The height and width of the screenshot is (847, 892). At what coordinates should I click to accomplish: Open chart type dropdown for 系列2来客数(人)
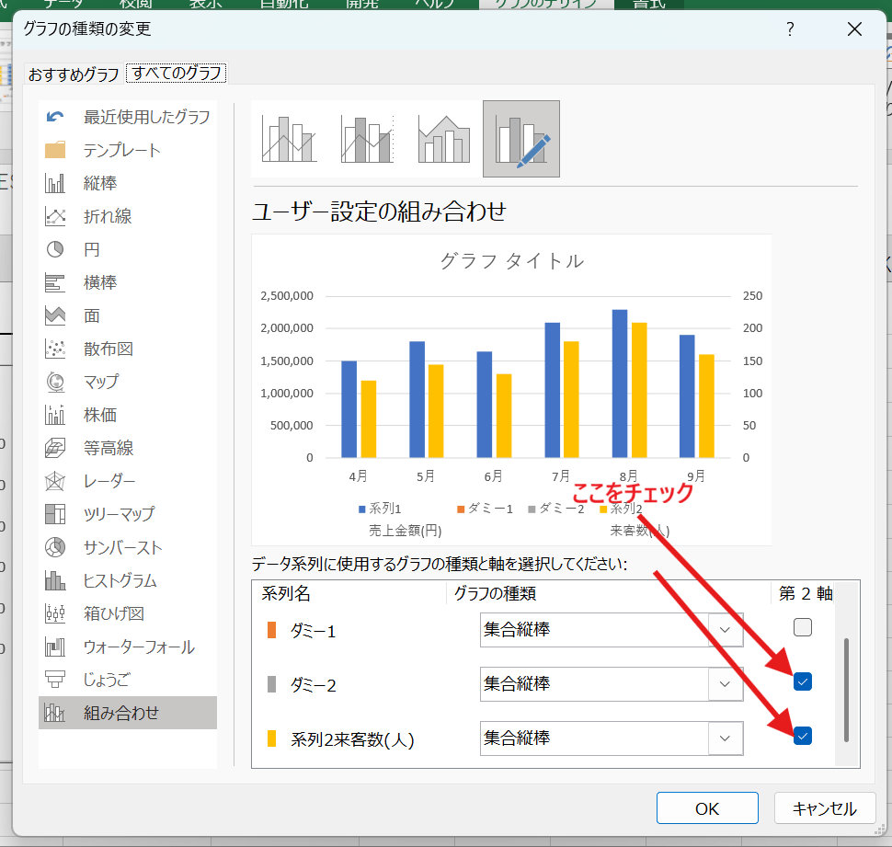click(x=726, y=738)
